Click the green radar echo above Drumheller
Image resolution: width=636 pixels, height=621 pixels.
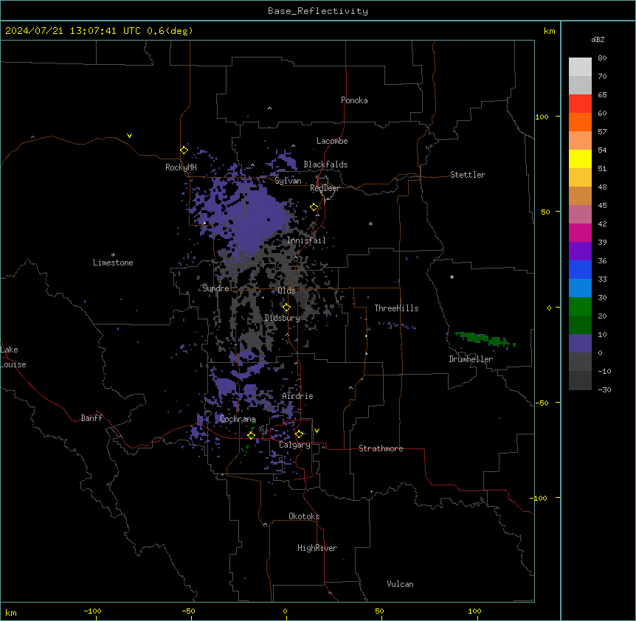484,339
